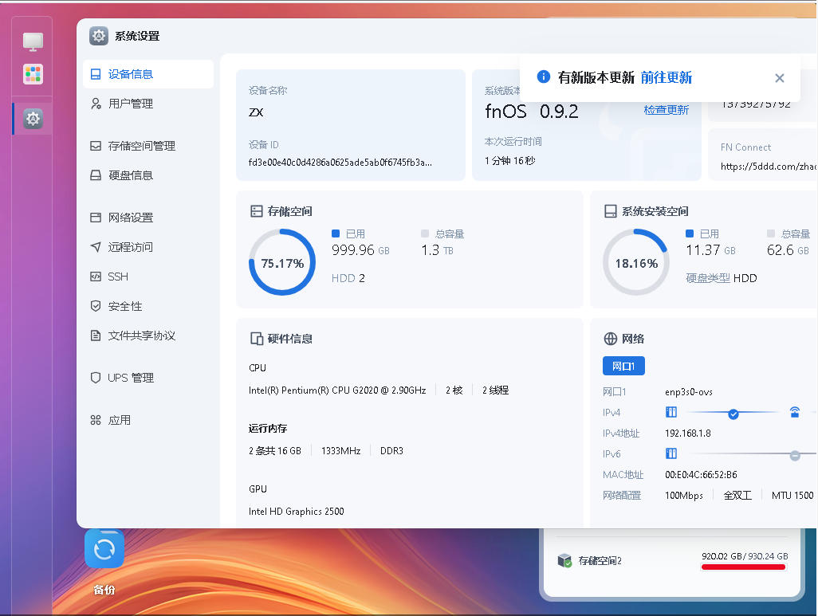Click 检查更新 check for updates link
818x616 pixels.
tap(667, 110)
